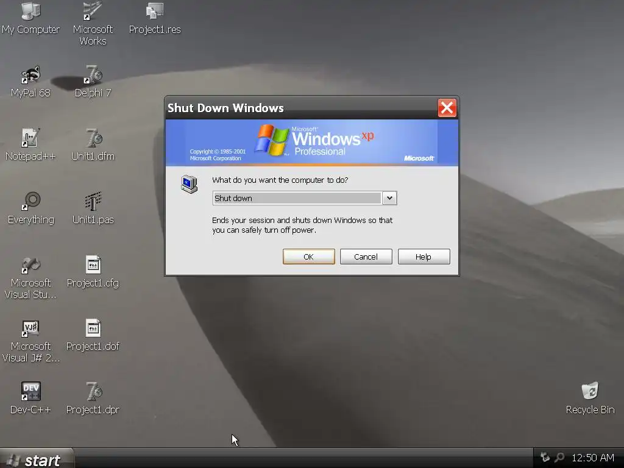Select the Everything search shortcut icon
The image size is (624, 468).
click(30, 201)
